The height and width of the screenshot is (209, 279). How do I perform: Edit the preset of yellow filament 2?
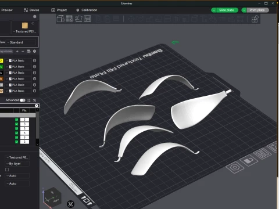[34, 60]
